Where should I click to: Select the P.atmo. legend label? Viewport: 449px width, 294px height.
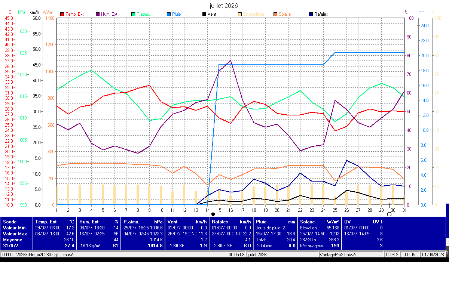pyautogui.click(x=143, y=14)
